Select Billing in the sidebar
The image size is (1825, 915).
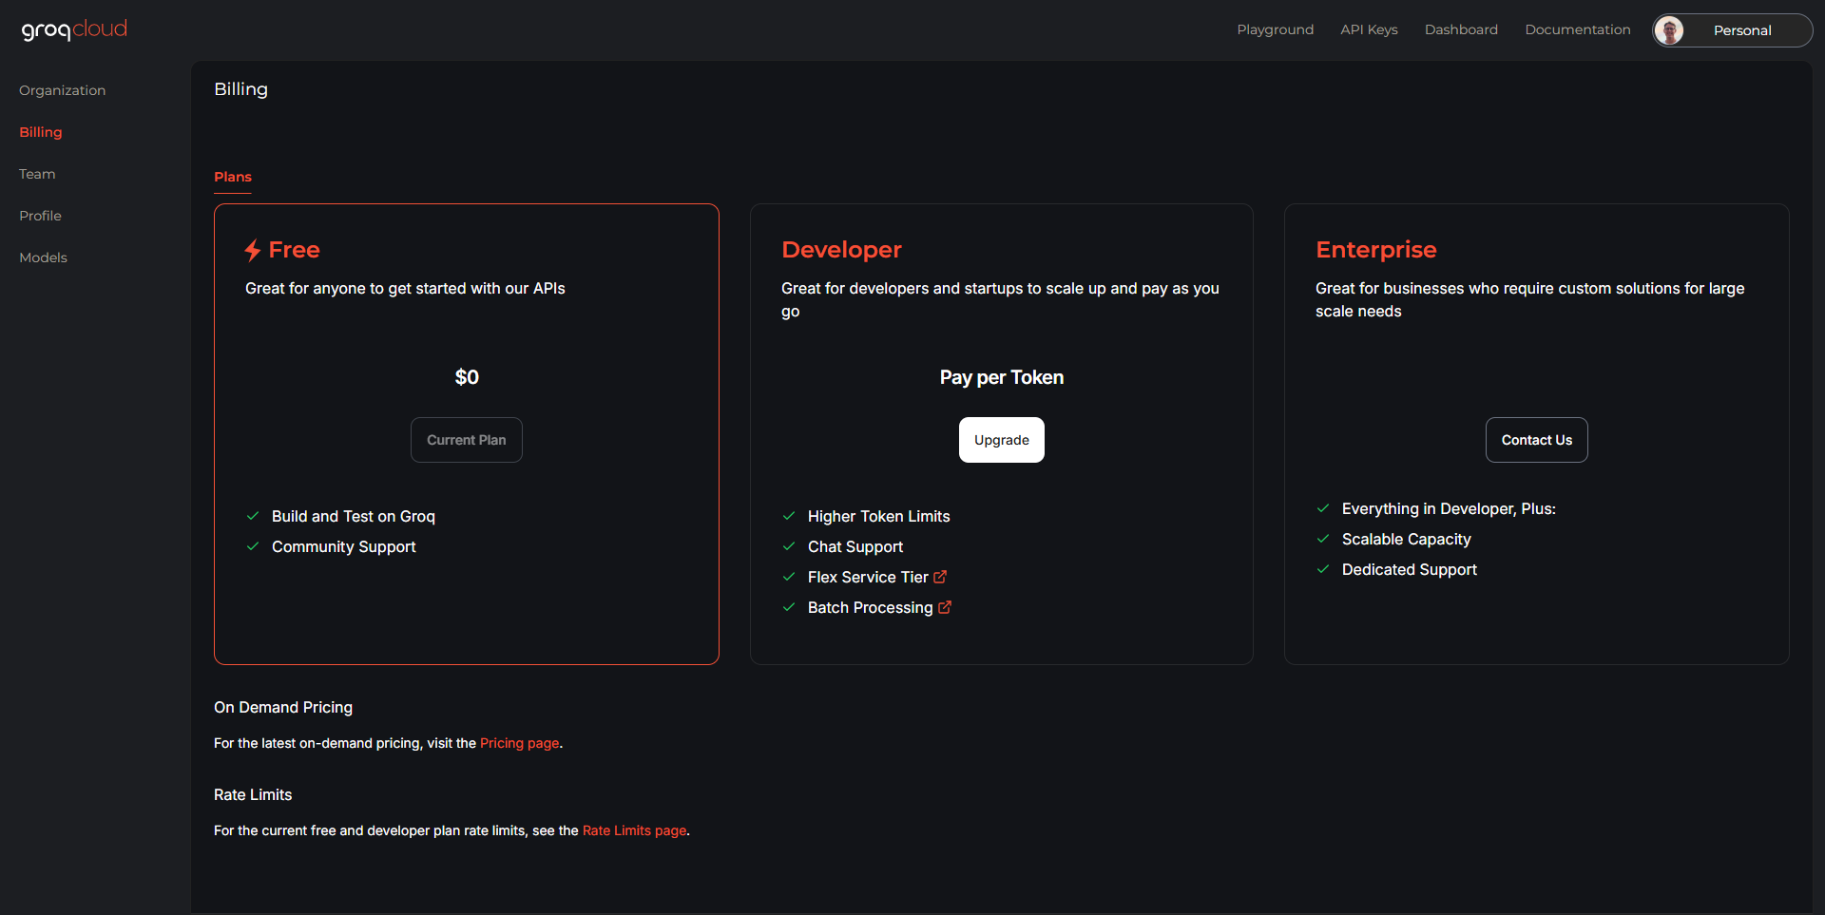[x=41, y=132]
